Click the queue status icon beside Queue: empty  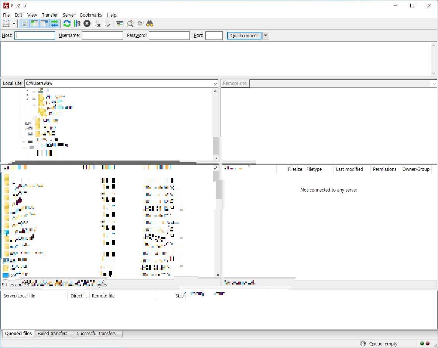(363, 344)
